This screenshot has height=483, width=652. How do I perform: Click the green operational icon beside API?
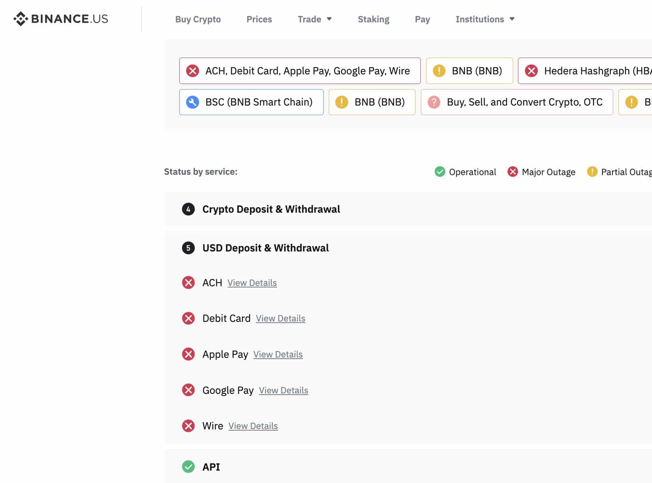[x=188, y=467]
